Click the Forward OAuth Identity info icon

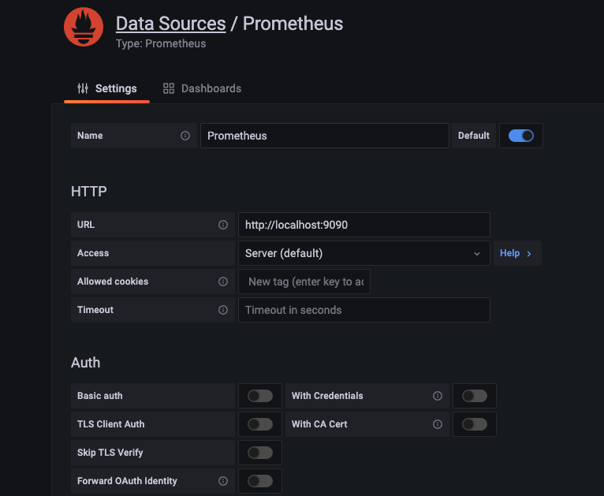tap(223, 481)
